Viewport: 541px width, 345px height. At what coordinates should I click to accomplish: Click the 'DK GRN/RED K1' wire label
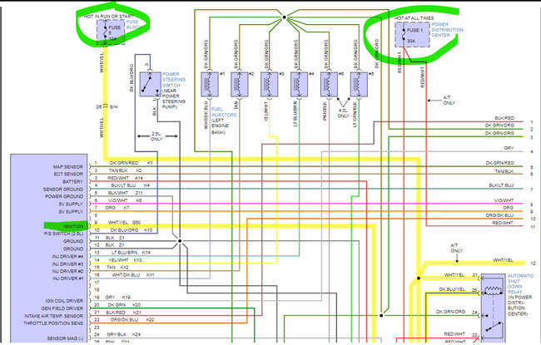tap(132, 163)
